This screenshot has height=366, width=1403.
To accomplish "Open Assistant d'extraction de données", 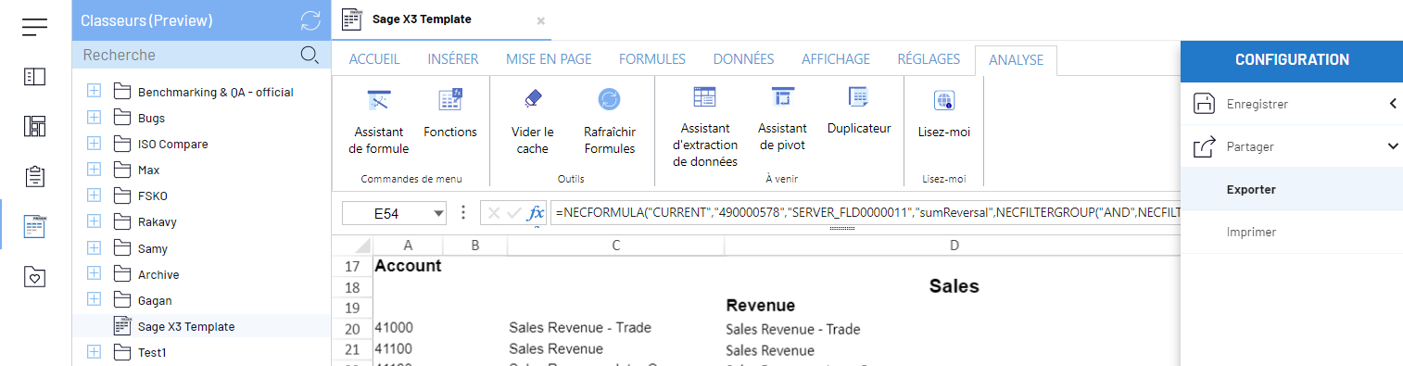I will coord(705,127).
